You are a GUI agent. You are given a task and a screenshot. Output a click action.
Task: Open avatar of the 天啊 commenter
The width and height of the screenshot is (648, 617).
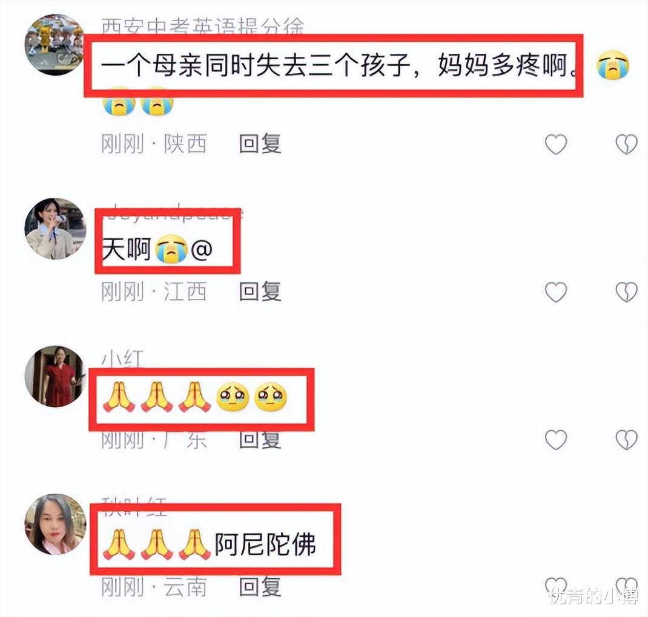coord(55,229)
